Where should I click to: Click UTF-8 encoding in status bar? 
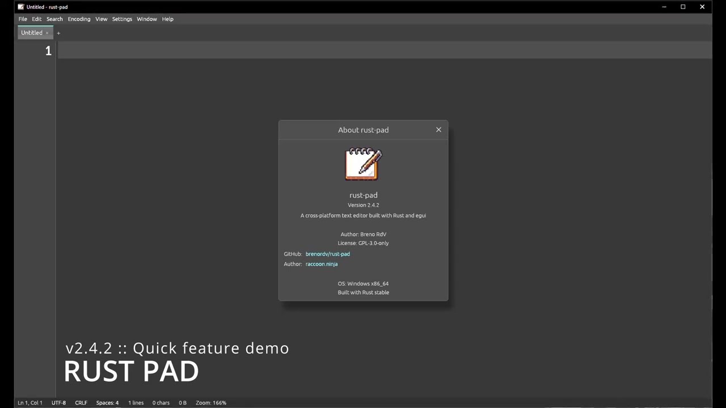[x=58, y=403]
